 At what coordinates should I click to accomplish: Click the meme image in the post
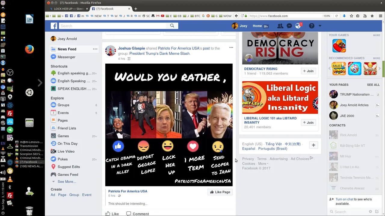point(169,125)
